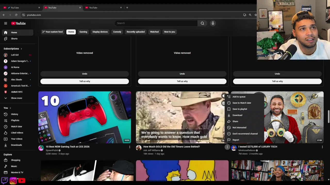Open AMMO NYC subscription
The width and height of the screenshot is (330, 185).
pos(18,92)
